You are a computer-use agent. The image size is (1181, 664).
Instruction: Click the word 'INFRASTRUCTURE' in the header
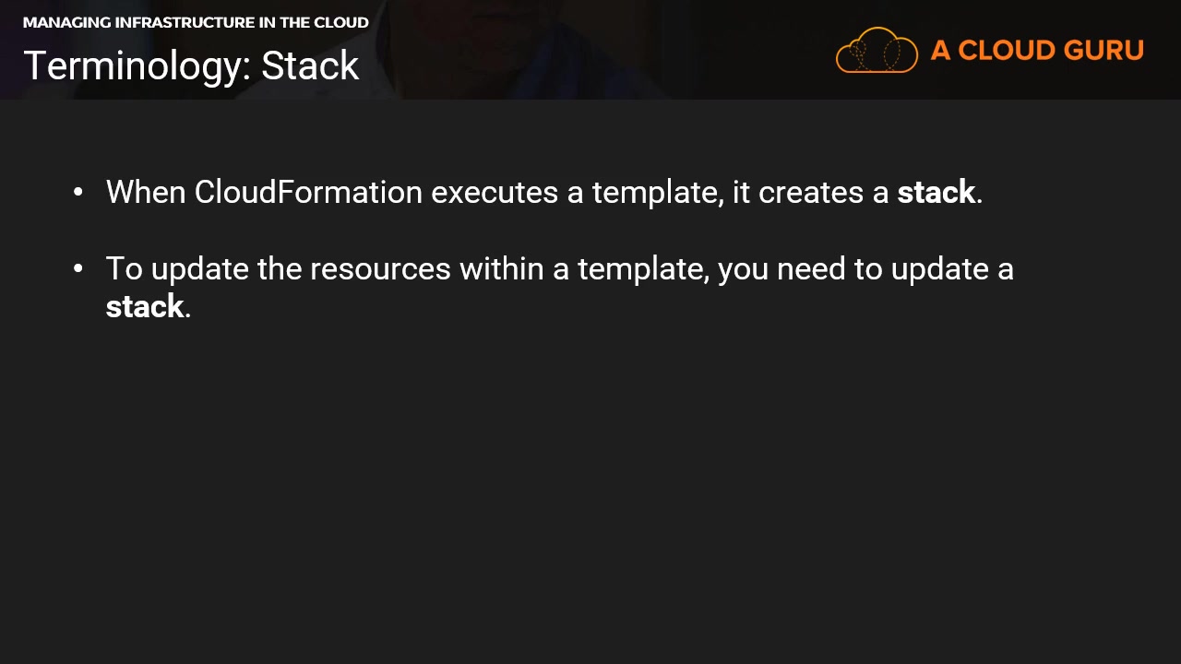183,22
